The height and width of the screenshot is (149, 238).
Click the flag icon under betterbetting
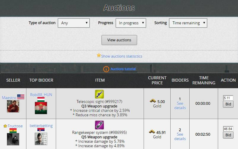(x=41, y=130)
